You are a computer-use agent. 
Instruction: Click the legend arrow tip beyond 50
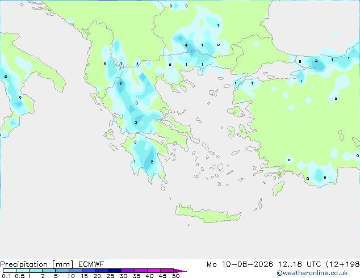click(x=180, y=271)
